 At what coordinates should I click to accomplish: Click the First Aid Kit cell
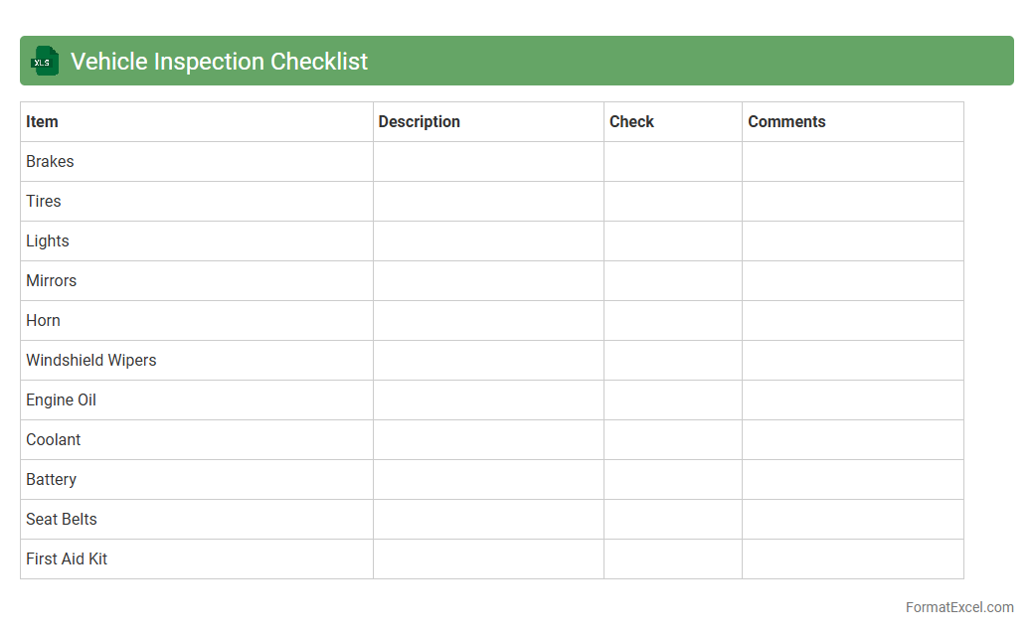(x=67, y=558)
